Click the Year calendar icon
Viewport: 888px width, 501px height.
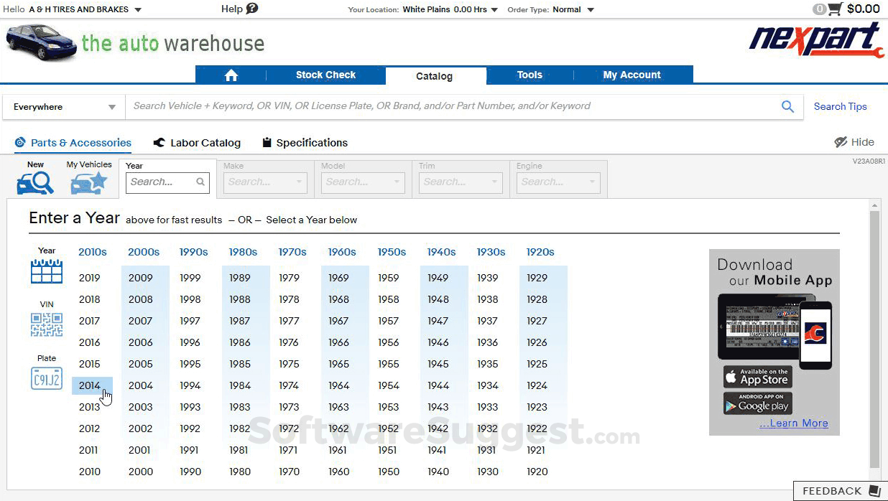click(47, 271)
